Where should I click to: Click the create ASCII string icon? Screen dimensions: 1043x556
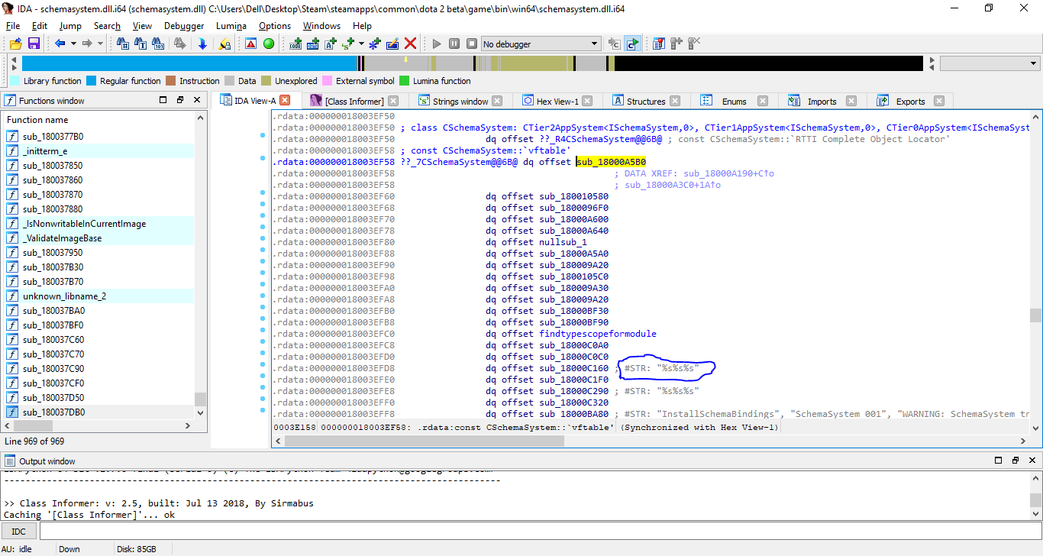[x=331, y=44]
